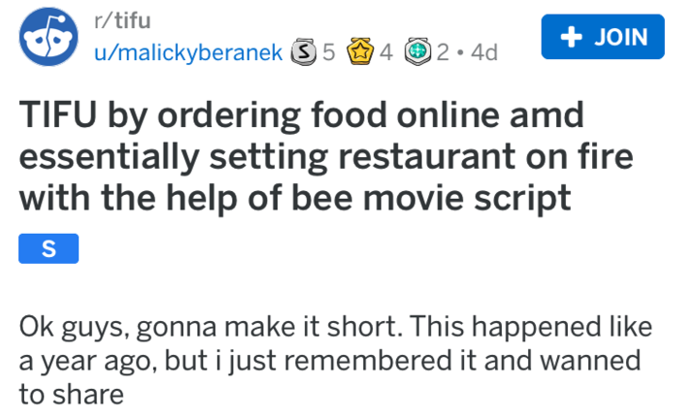Image resolution: width=691 pixels, height=419 pixels.
Task: Click the silver award count "5"
Action: (x=328, y=53)
